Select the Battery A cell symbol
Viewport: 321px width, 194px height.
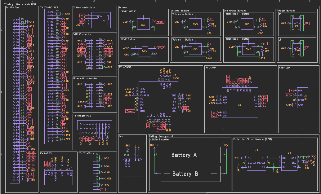tap(190, 155)
